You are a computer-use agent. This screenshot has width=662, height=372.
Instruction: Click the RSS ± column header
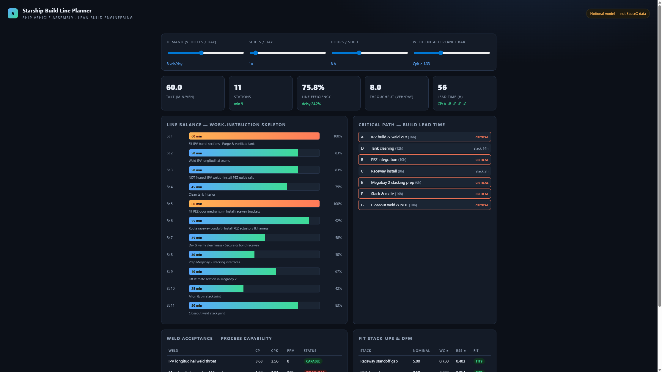tap(461, 351)
